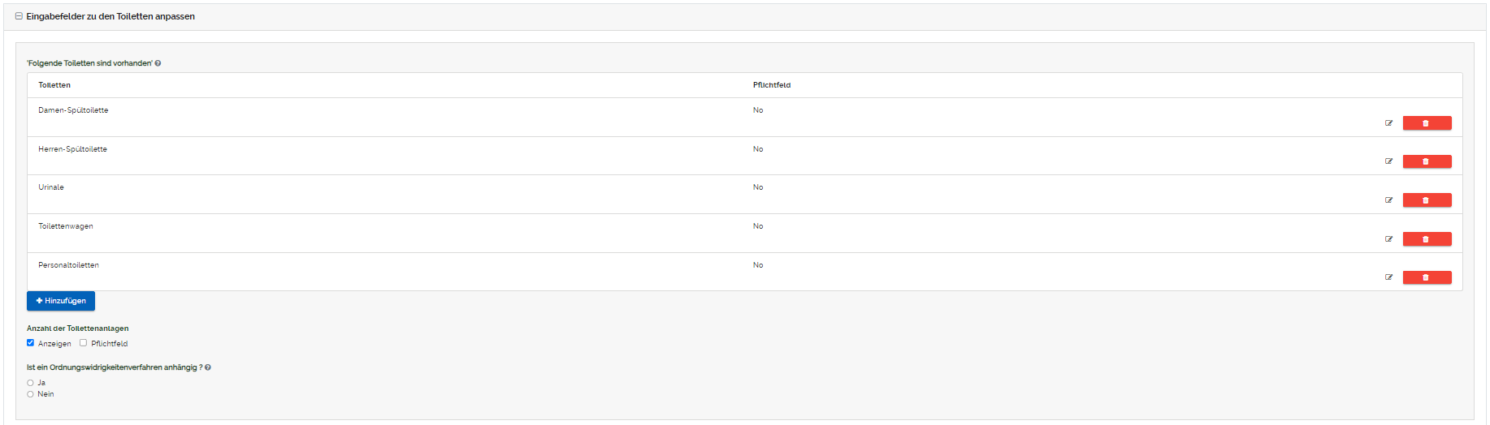Delete the Herren-Spültoilette row
The image size is (1490, 425).
(x=1427, y=161)
